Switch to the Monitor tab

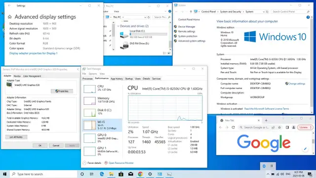tap(17, 76)
